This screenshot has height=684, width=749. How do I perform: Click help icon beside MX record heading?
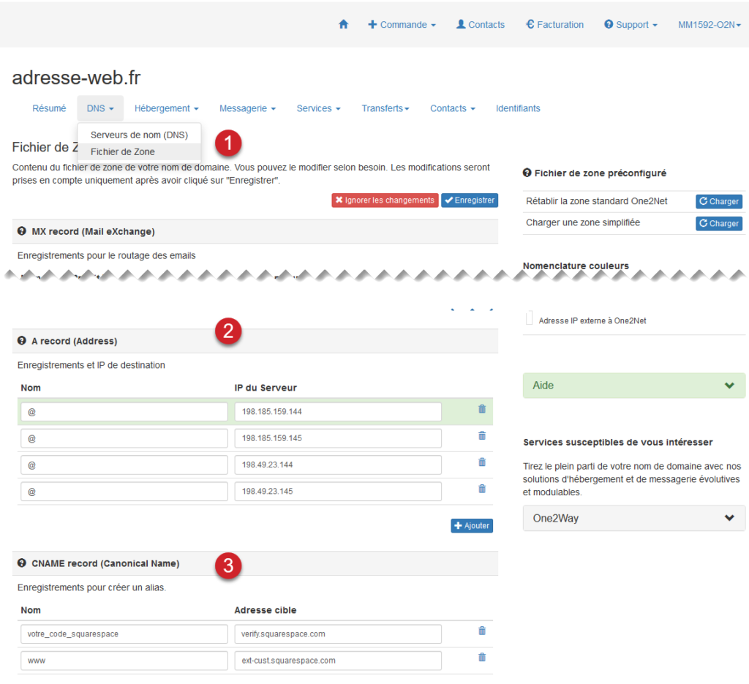click(x=22, y=231)
